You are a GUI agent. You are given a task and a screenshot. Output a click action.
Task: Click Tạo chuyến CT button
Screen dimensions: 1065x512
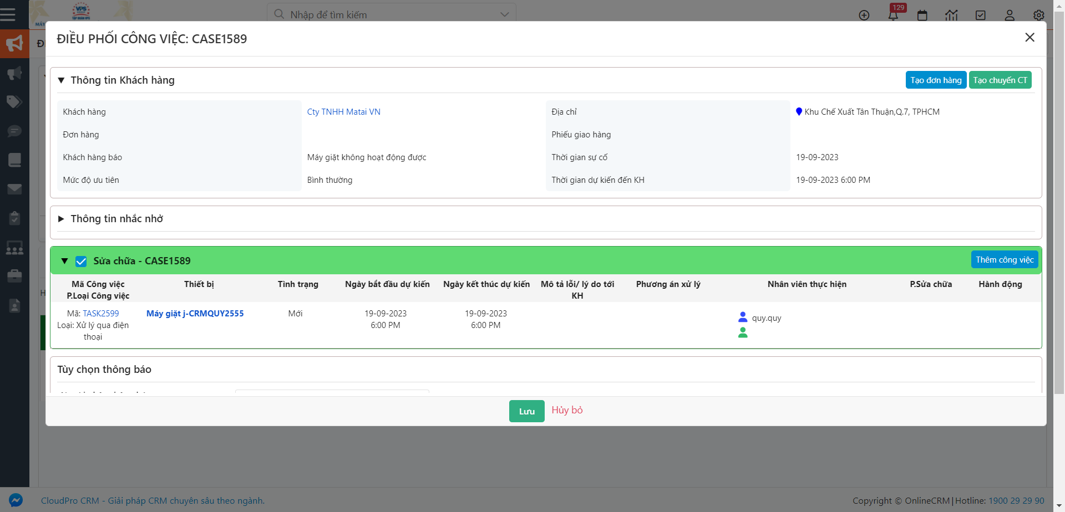(x=1000, y=80)
